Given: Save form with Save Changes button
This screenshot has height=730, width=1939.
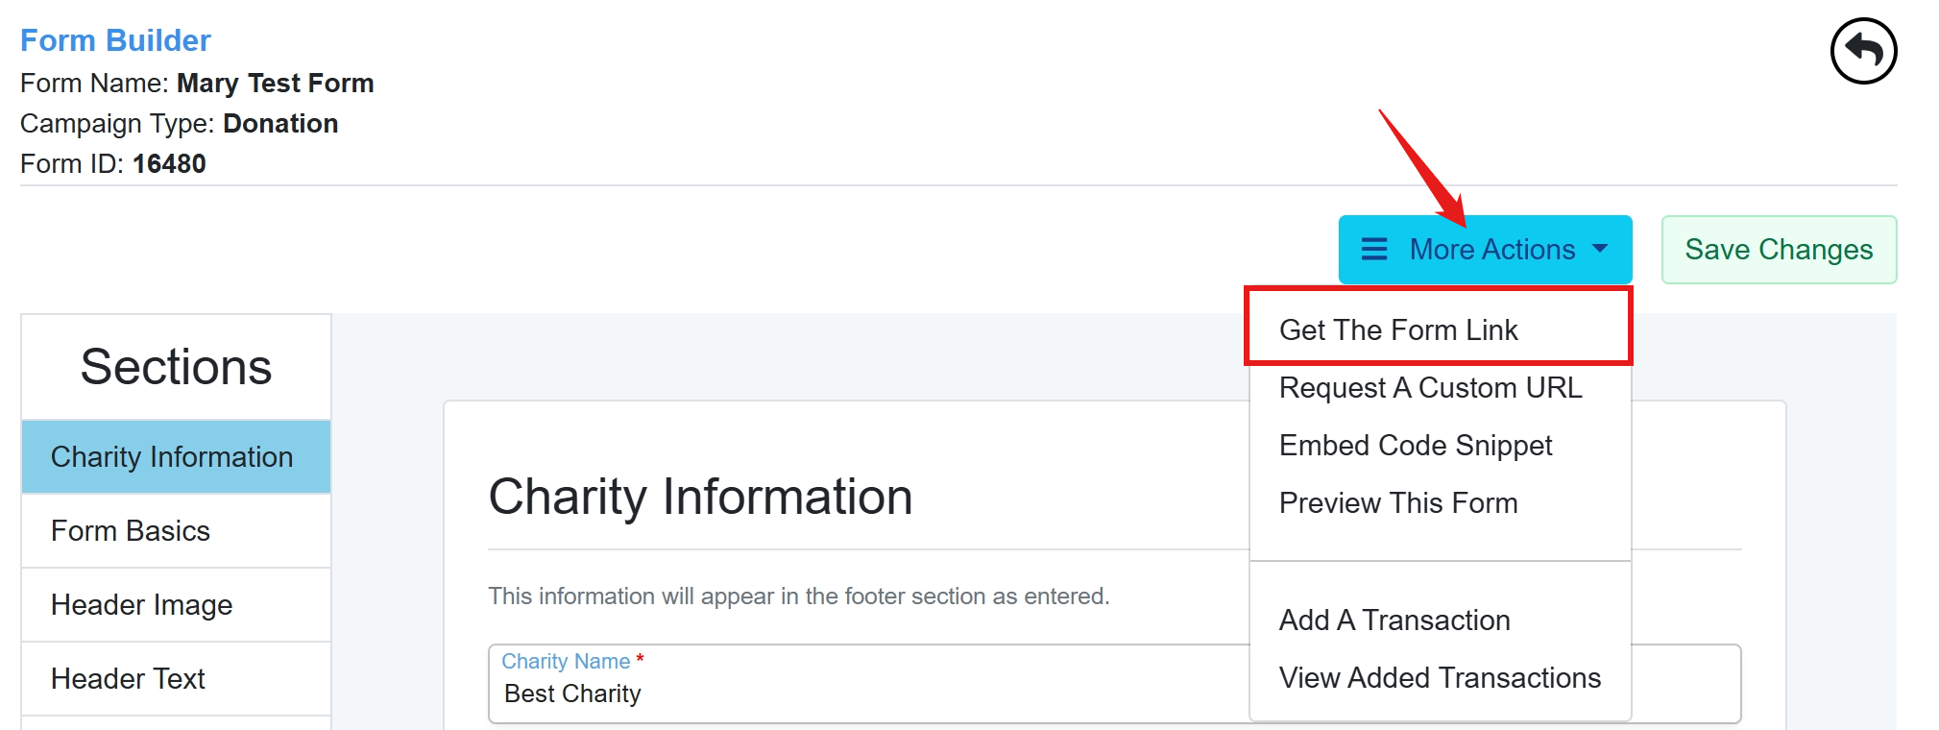Looking at the screenshot, I should (1779, 250).
